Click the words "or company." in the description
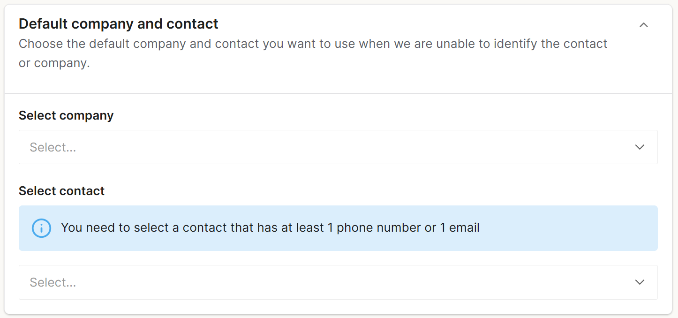678x318 pixels. coord(54,63)
